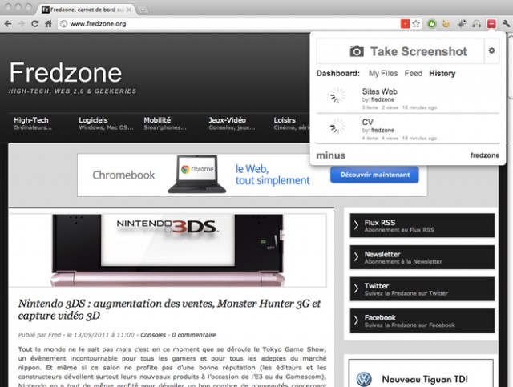The height and width of the screenshot is (387, 513).
Task: Click the Sites Web loading thumbnail
Action: [337, 95]
